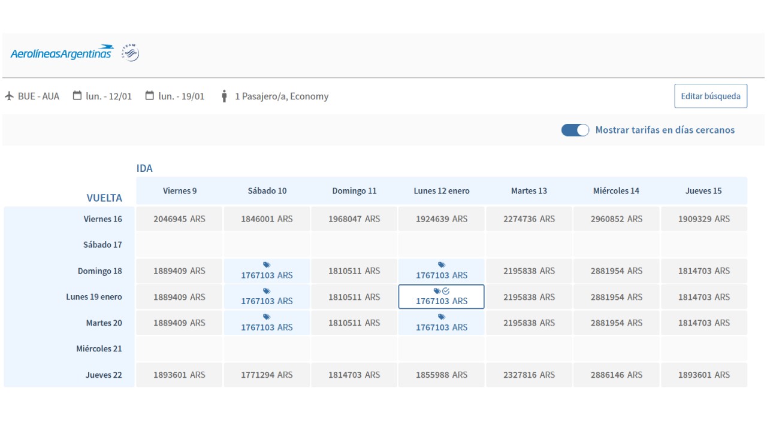Click the Mostrar tarifas en días cercanos label
This screenshot has width=767, height=431.
pos(665,130)
